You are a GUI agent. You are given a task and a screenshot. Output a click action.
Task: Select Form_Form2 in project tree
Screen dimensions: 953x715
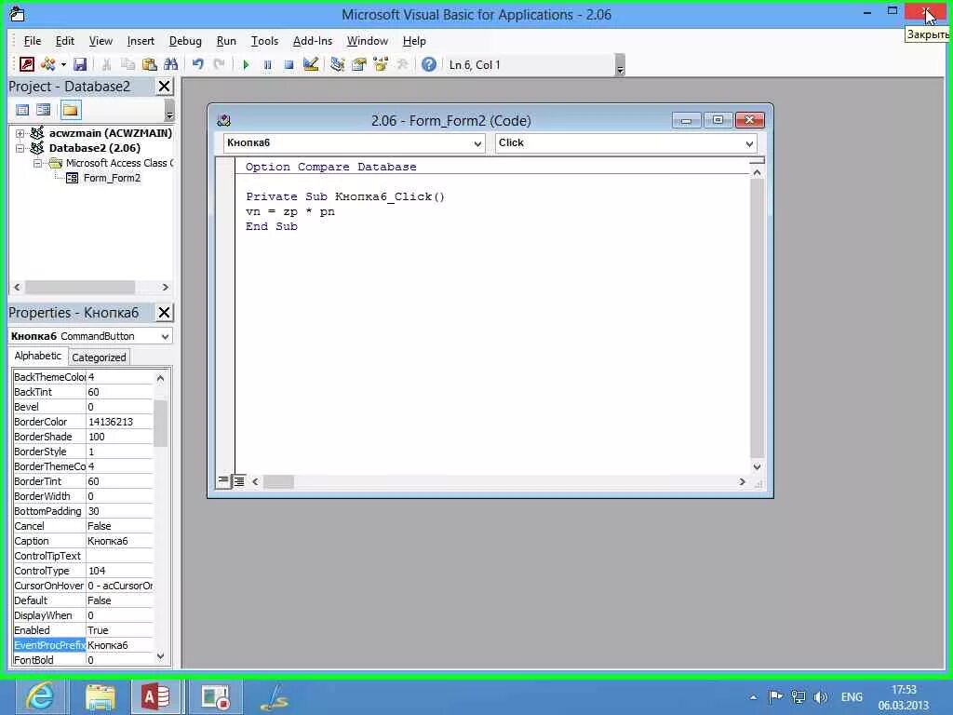click(x=112, y=178)
